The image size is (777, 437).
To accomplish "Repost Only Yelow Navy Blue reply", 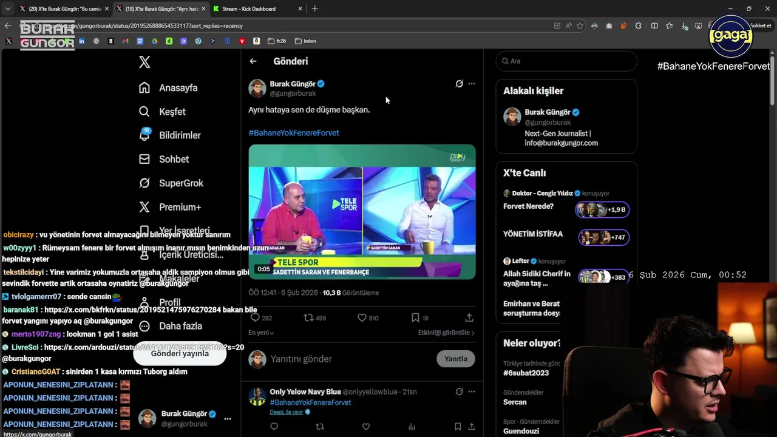I will (320, 427).
